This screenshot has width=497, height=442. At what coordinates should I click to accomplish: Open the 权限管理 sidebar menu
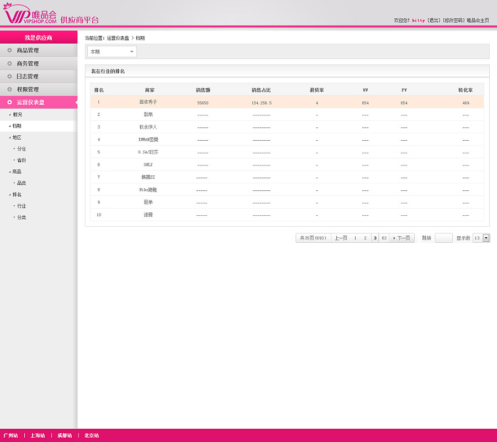[39, 89]
